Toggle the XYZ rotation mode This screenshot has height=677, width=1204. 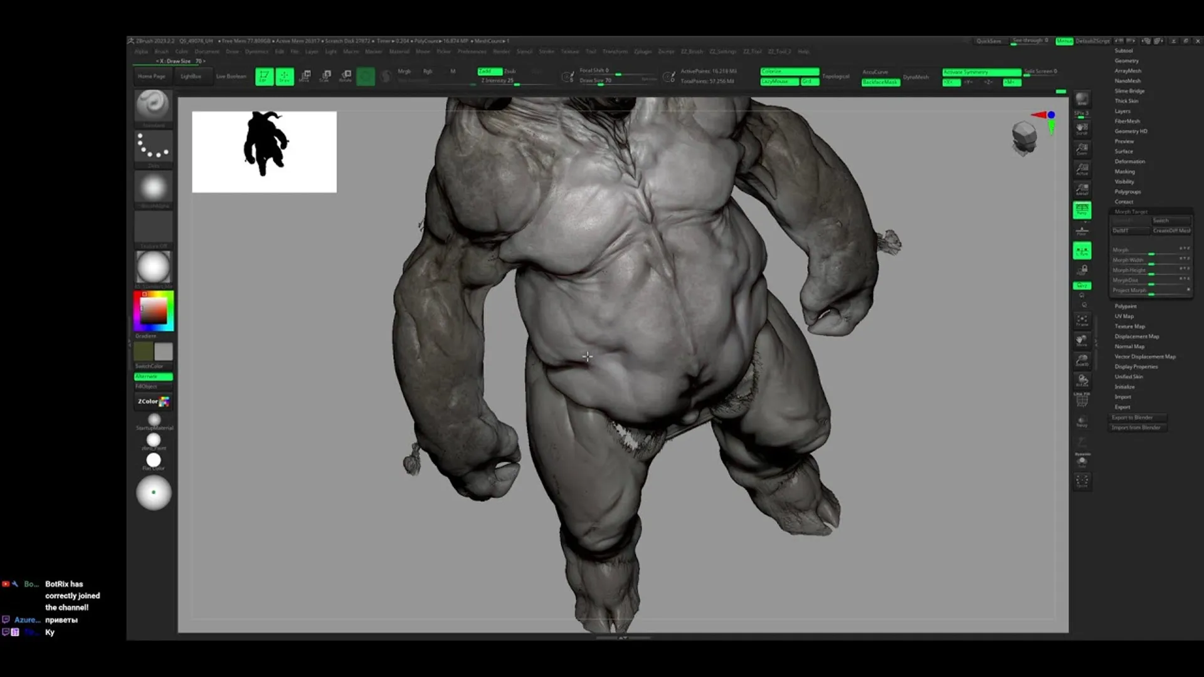tap(1082, 286)
